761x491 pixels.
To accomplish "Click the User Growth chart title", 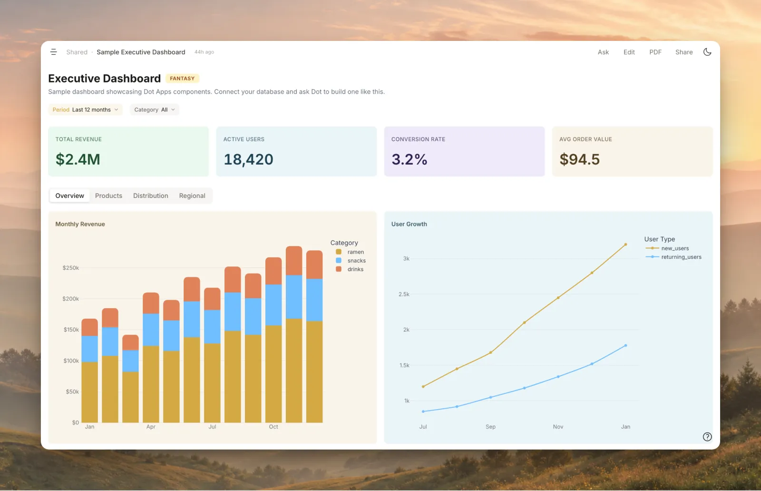I will point(409,224).
